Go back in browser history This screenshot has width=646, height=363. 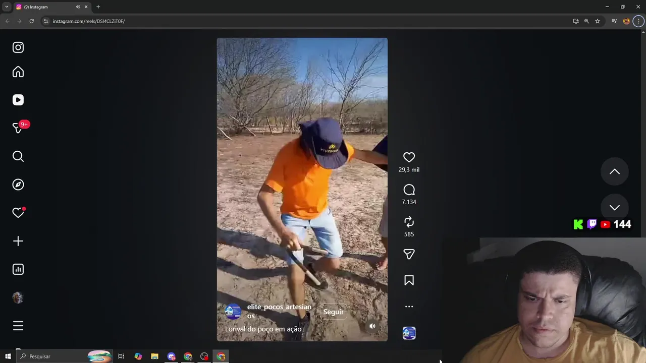[7, 21]
